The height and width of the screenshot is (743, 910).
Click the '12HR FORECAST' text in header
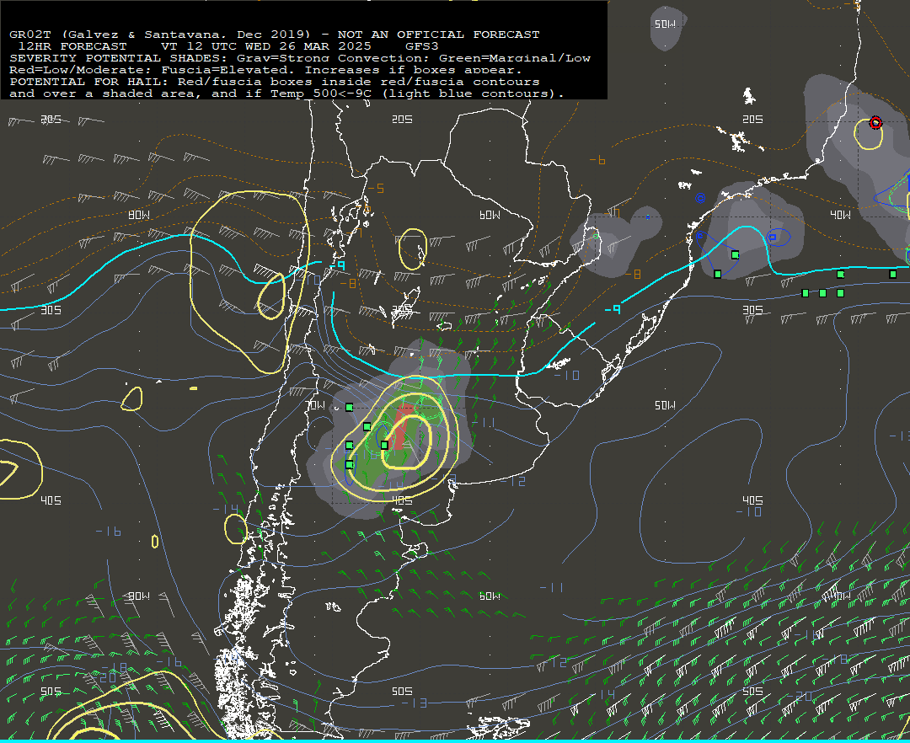click(x=72, y=46)
